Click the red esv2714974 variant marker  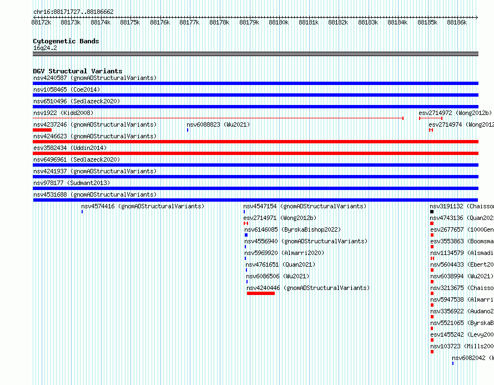[431, 130]
